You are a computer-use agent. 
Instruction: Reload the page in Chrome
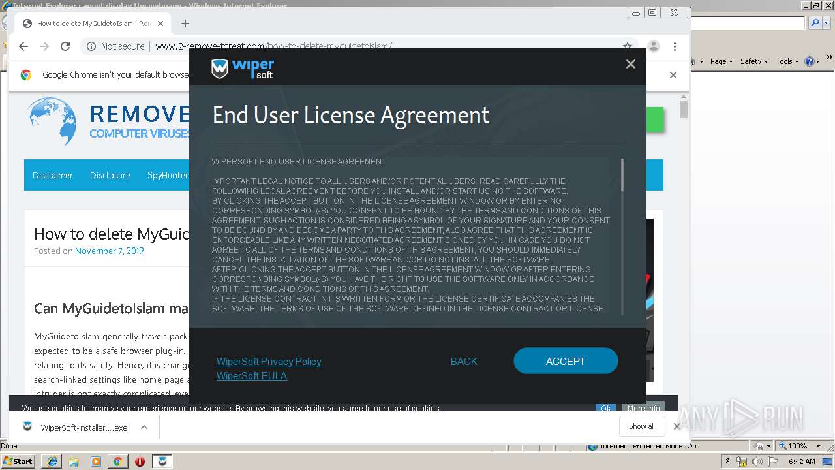tap(65, 46)
